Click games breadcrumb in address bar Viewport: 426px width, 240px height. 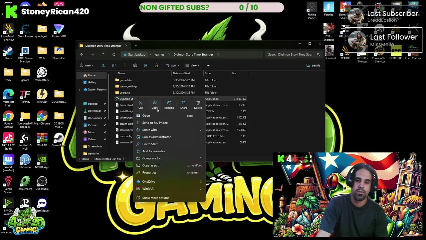click(159, 54)
